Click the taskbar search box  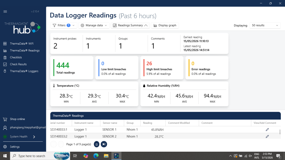pyautogui.click(x=40, y=156)
